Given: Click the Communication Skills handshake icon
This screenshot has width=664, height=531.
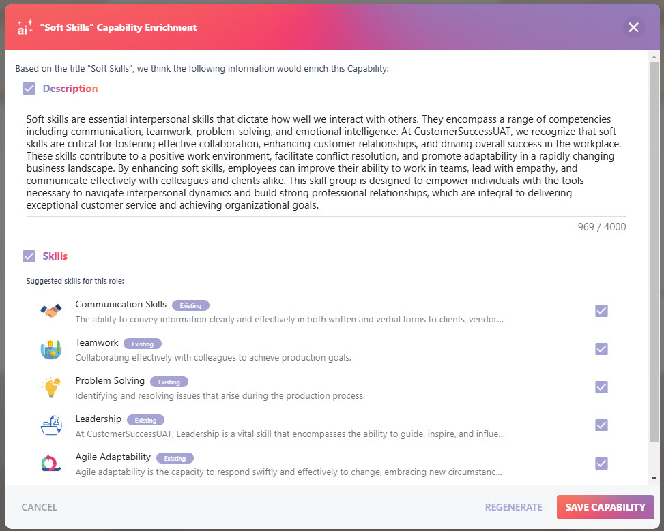Looking at the screenshot, I should click(x=50, y=311).
